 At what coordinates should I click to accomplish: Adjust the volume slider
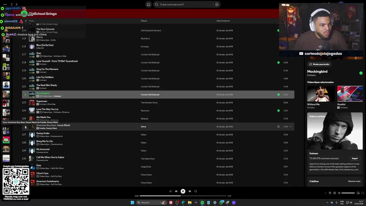point(348,193)
